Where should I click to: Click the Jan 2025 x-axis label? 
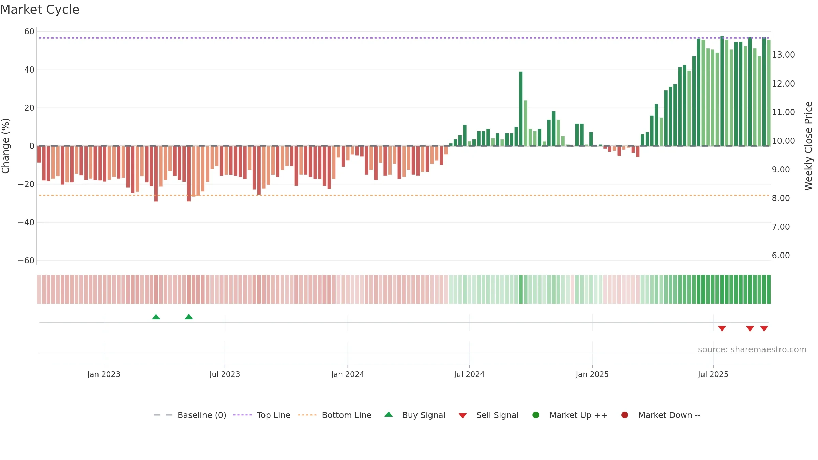[592, 374]
